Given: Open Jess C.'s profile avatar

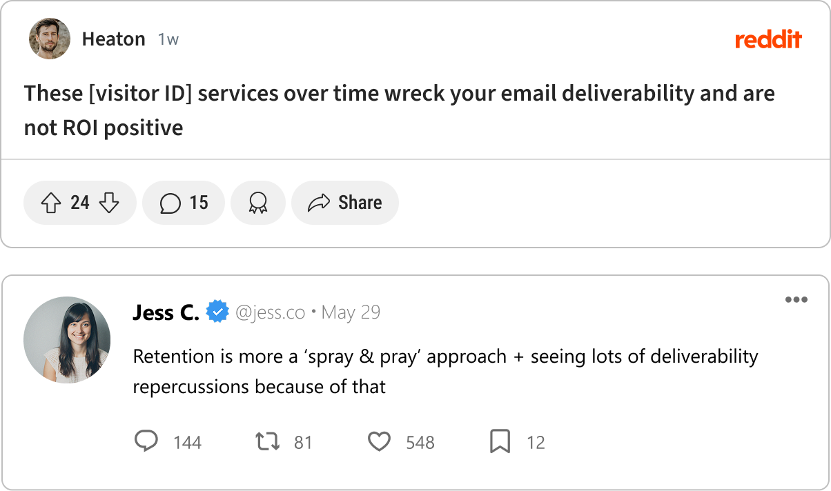Looking at the screenshot, I should tap(66, 340).
